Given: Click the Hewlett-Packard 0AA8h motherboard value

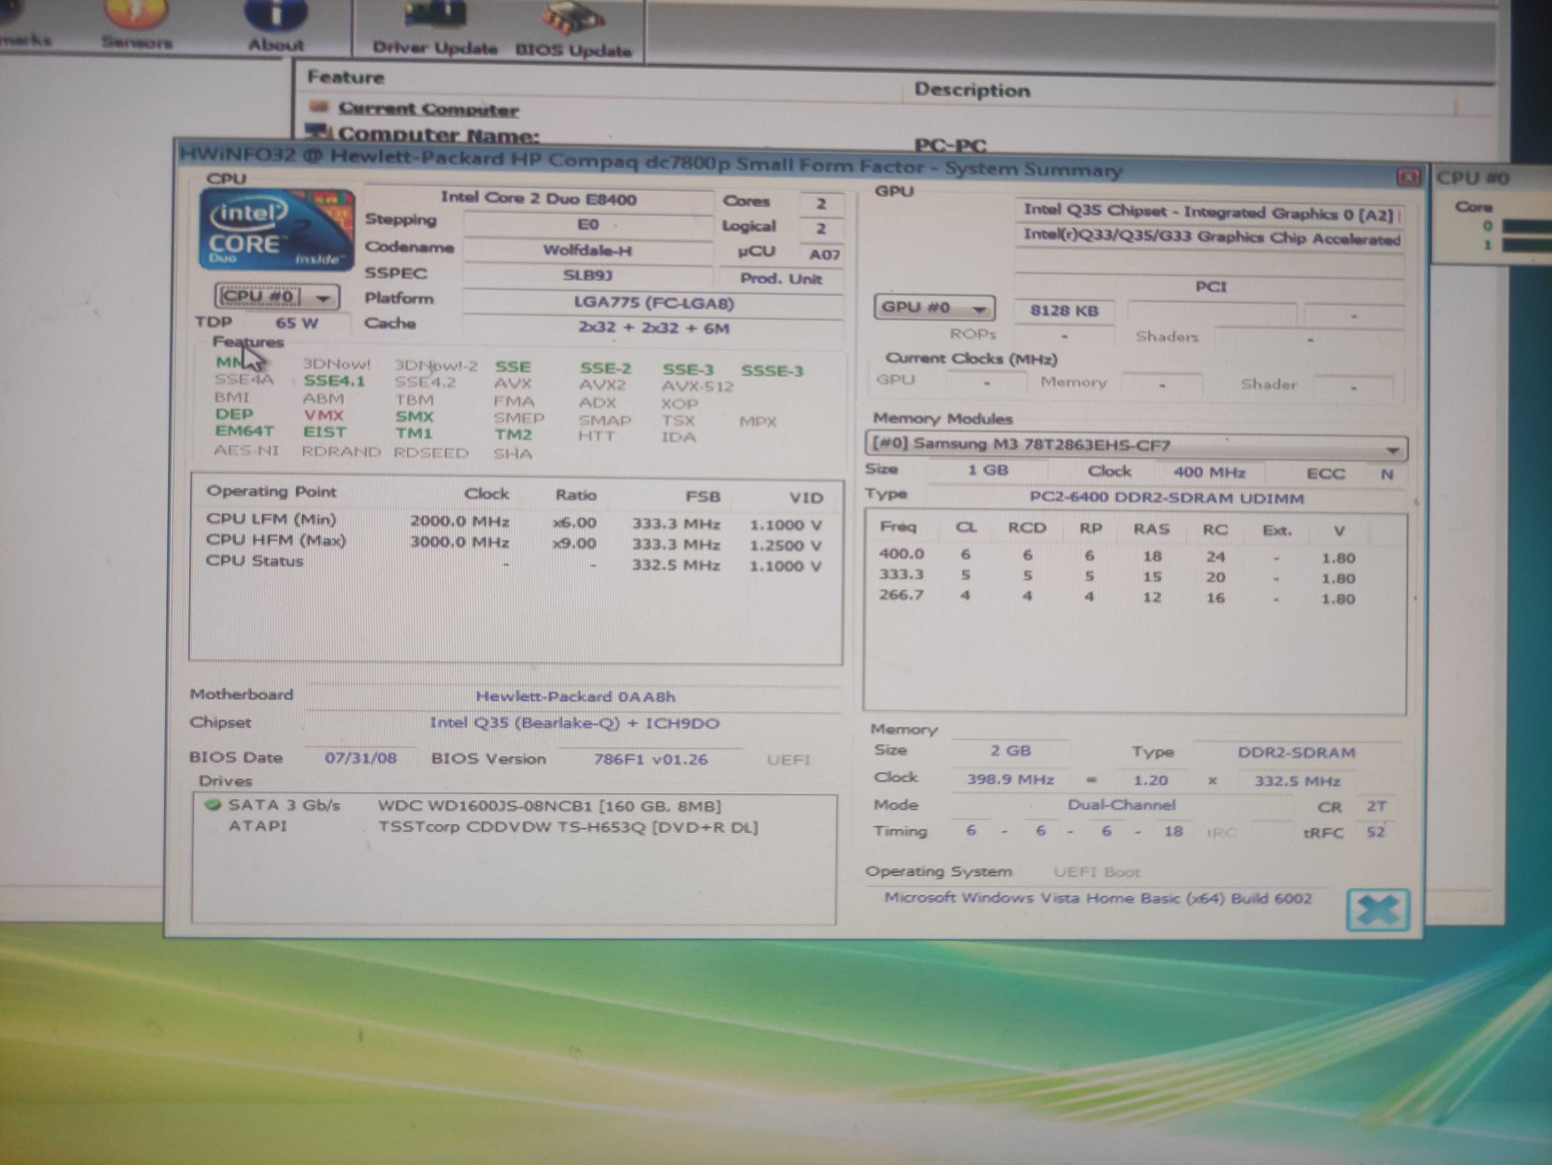Looking at the screenshot, I should 575,697.
